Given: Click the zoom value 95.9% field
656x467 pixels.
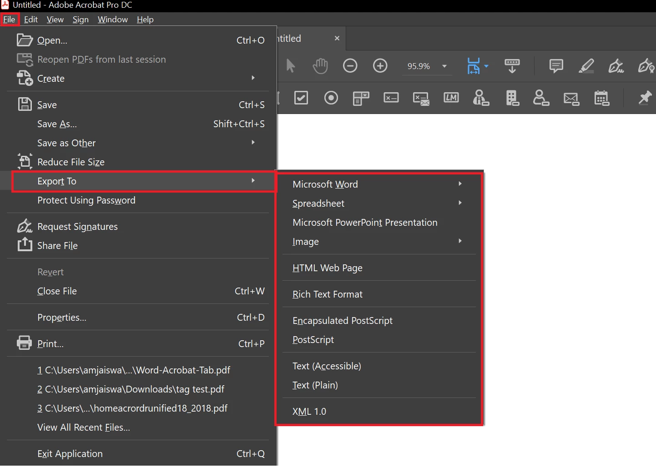Looking at the screenshot, I should pyautogui.click(x=419, y=66).
